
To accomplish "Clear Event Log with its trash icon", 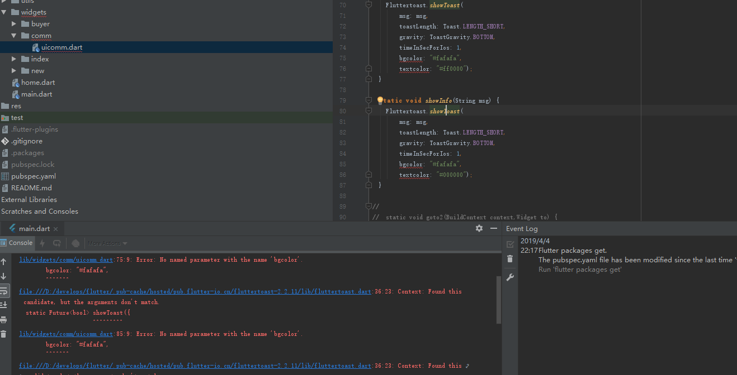I will pos(510,259).
